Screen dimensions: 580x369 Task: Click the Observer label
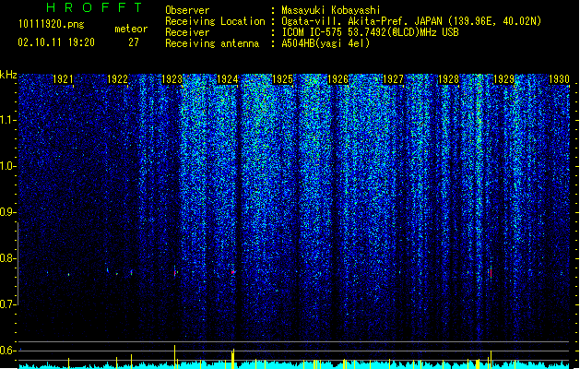[187, 10]
